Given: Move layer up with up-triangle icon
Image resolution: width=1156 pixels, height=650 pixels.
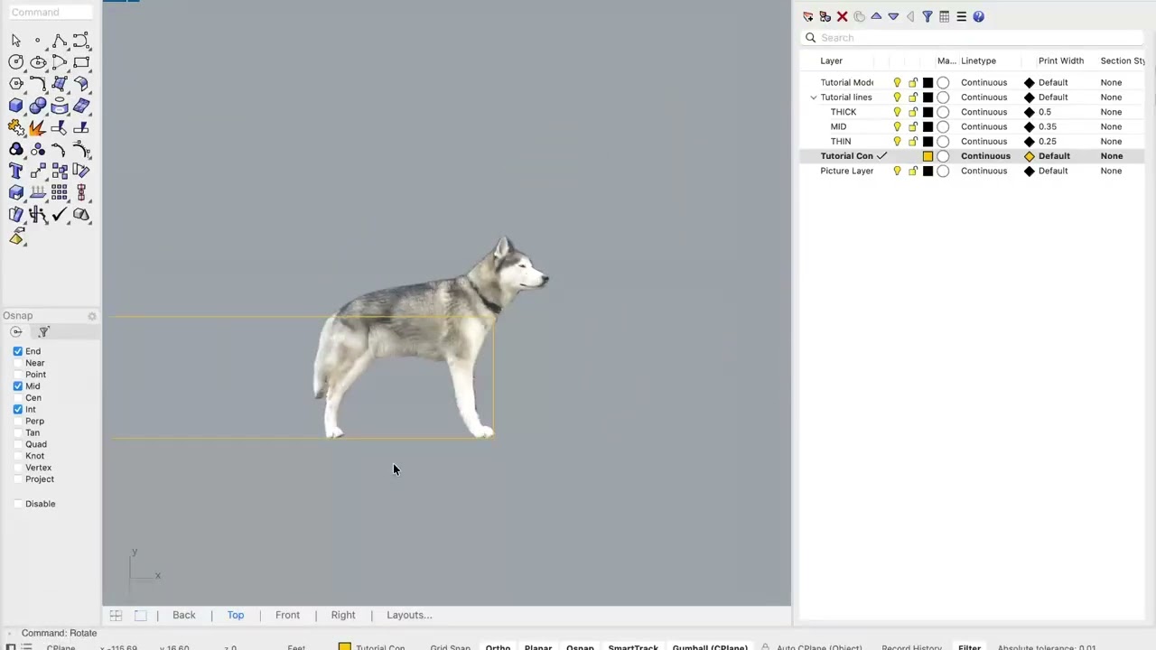Looking at the screenshot, I should 876,16.
